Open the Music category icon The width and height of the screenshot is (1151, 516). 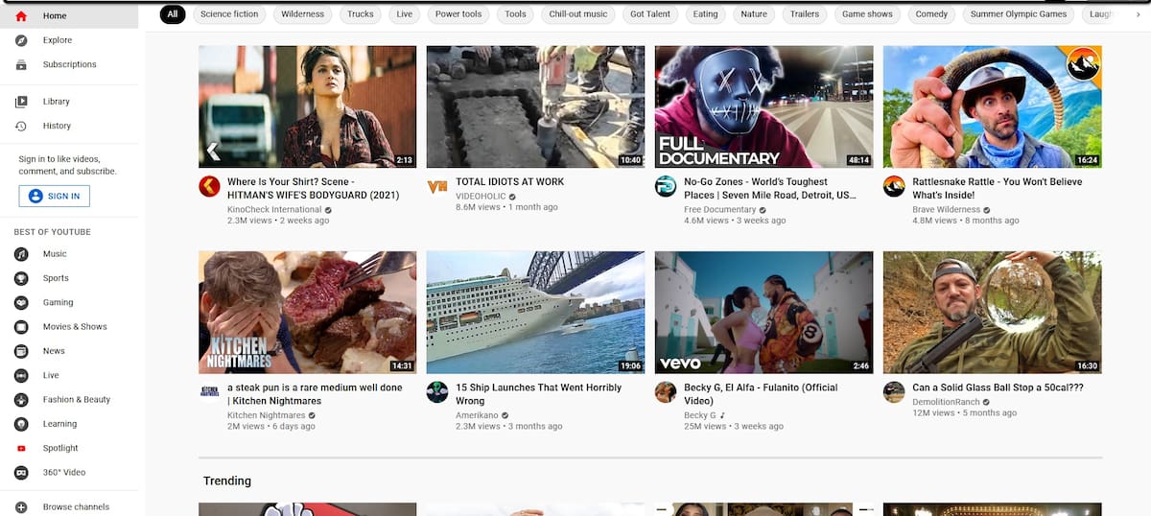21,254
